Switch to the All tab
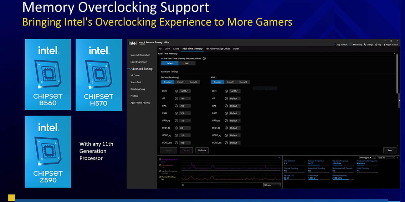Viewport: 405px width, 202px height. pyautogui.click(x=160, y=49)
